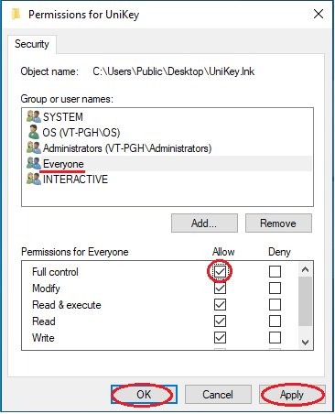Click the folder icon in title bar
This screenshot has width=335, height=414.
(16, 15)
